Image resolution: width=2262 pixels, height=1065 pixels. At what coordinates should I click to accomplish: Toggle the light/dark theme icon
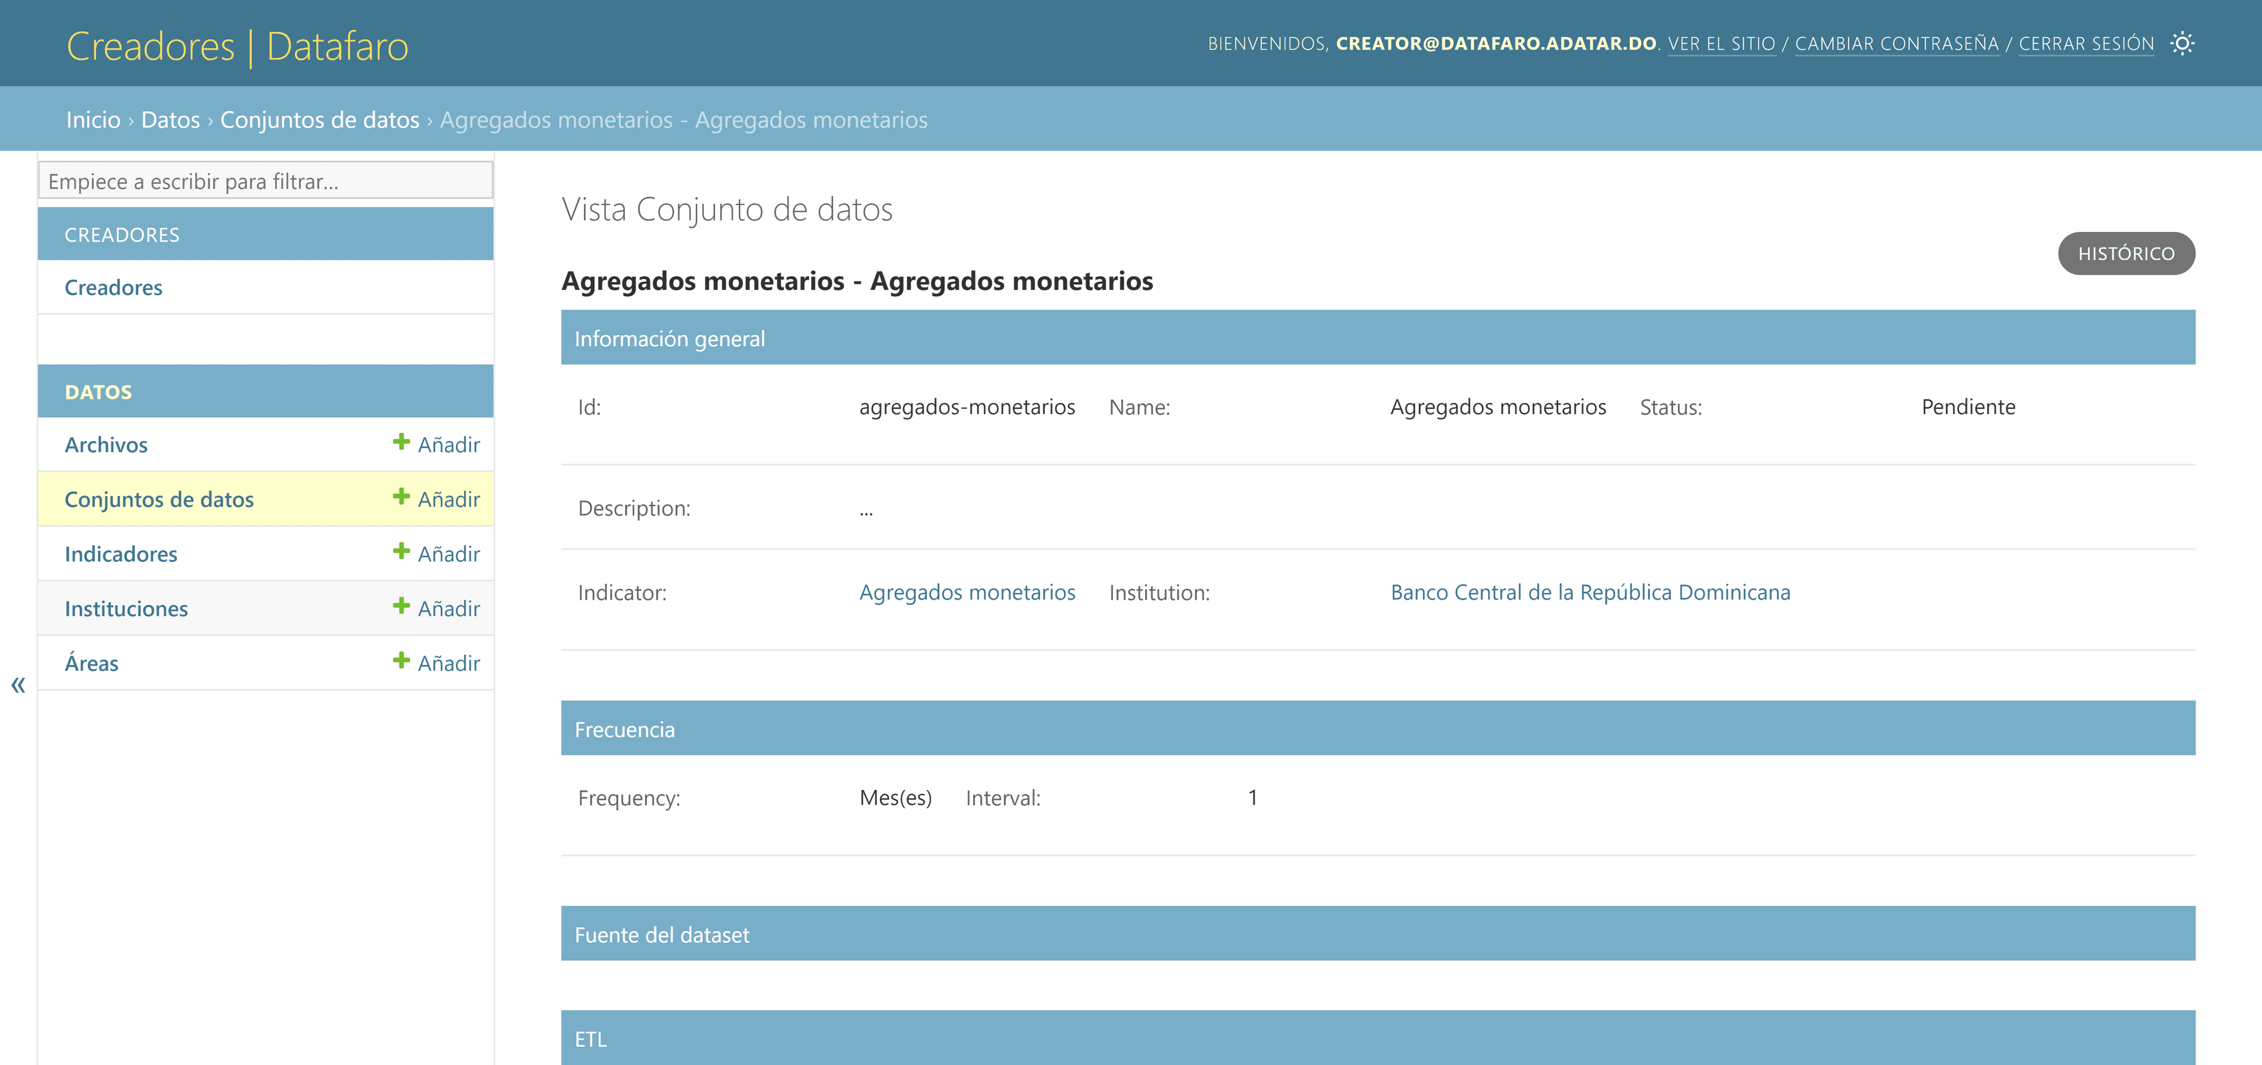point(2182,43)
